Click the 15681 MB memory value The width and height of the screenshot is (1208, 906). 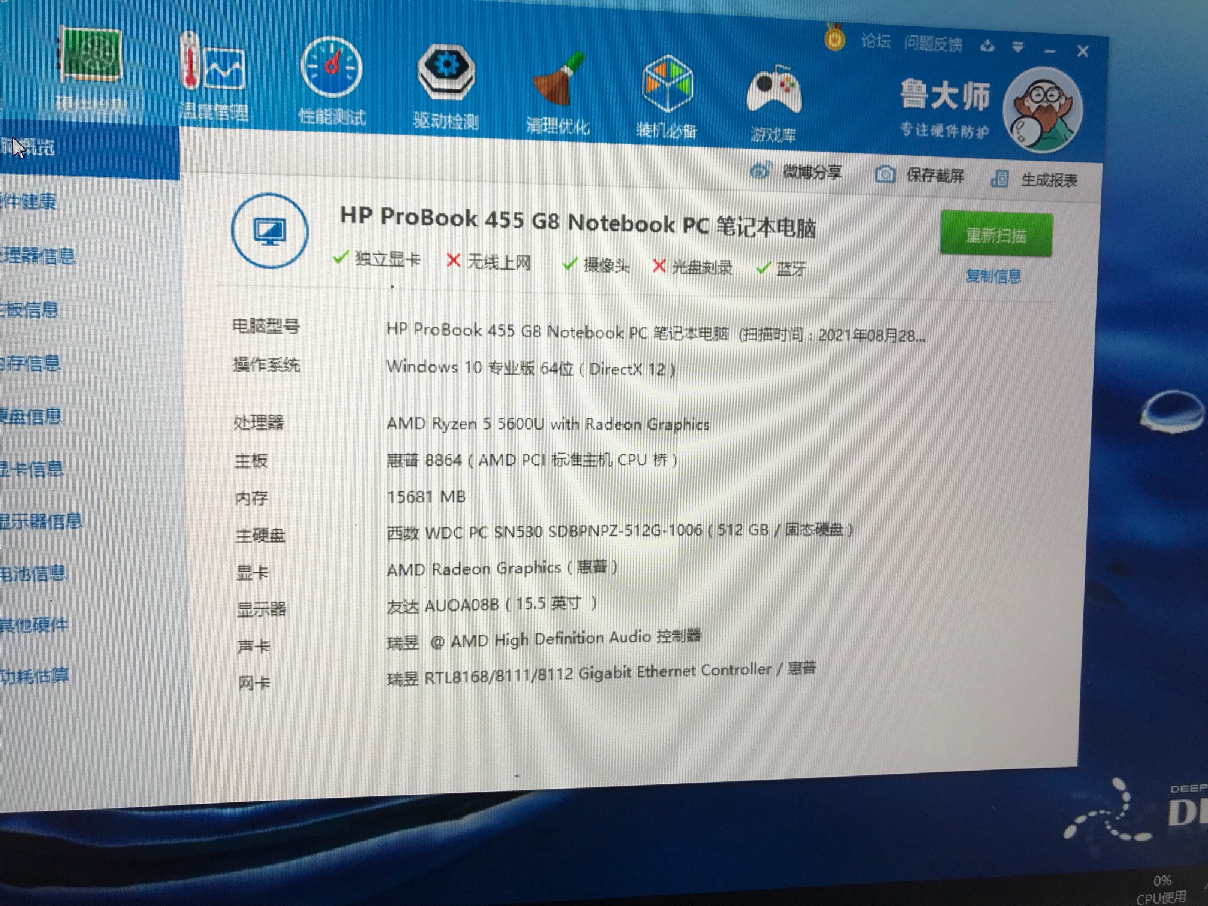[426, 496]
